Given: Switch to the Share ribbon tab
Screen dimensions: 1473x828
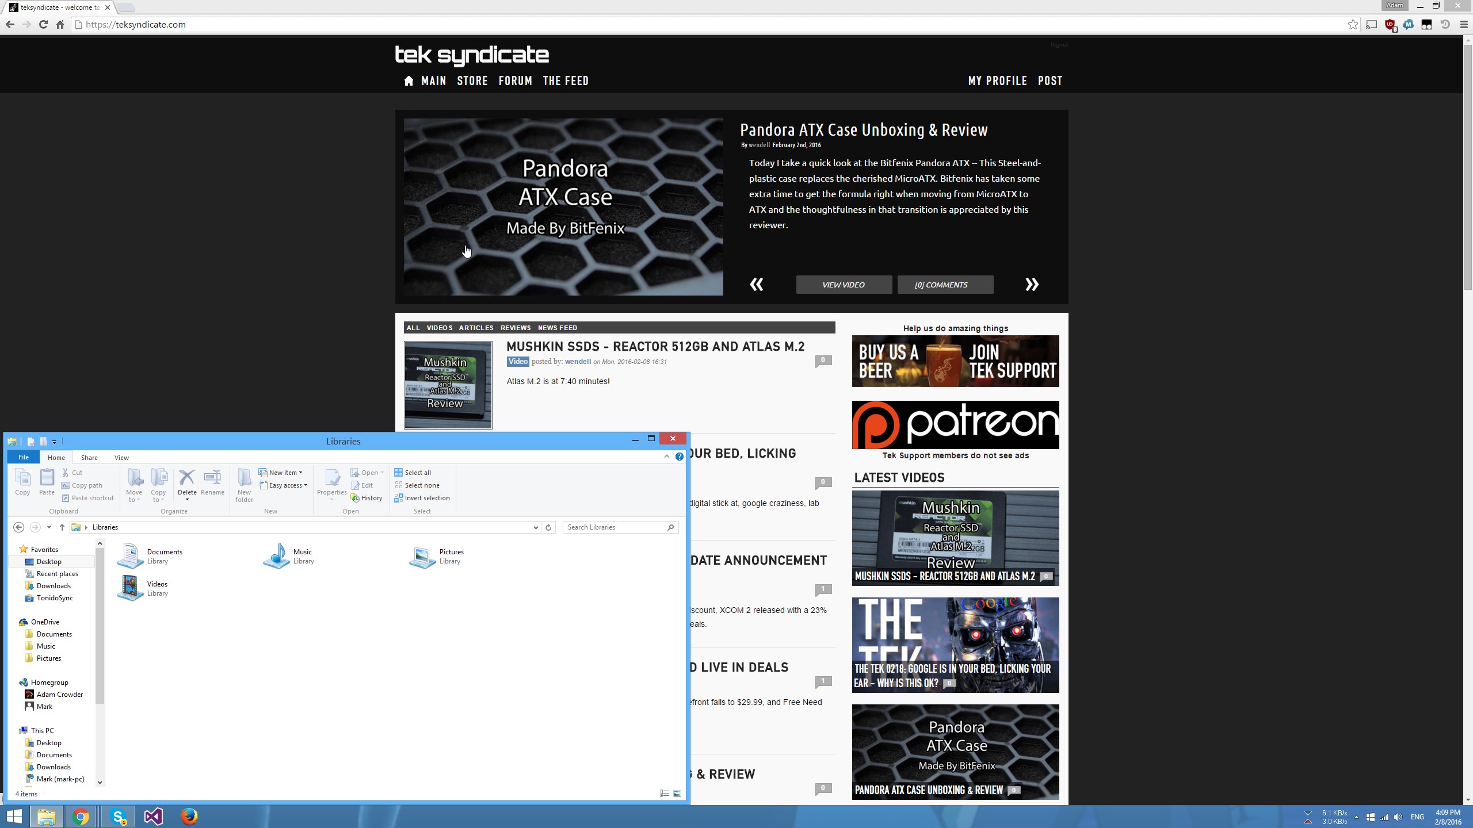Looking at the screenshot, I should point(89,458).
